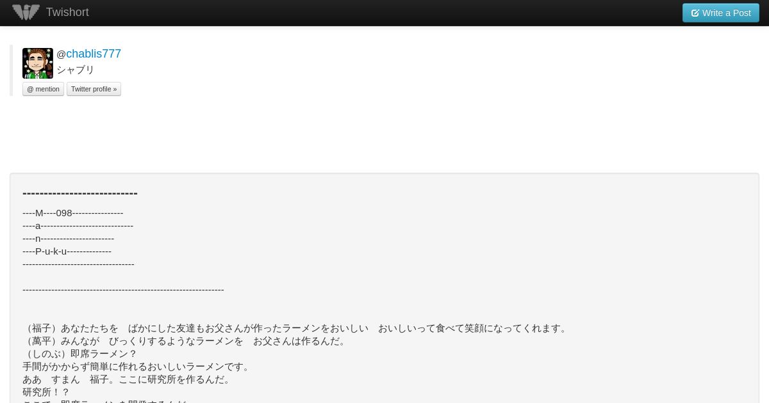Click the line containing M----098
This screenshot has width=769, height=403.
click(x=73, y=213)
